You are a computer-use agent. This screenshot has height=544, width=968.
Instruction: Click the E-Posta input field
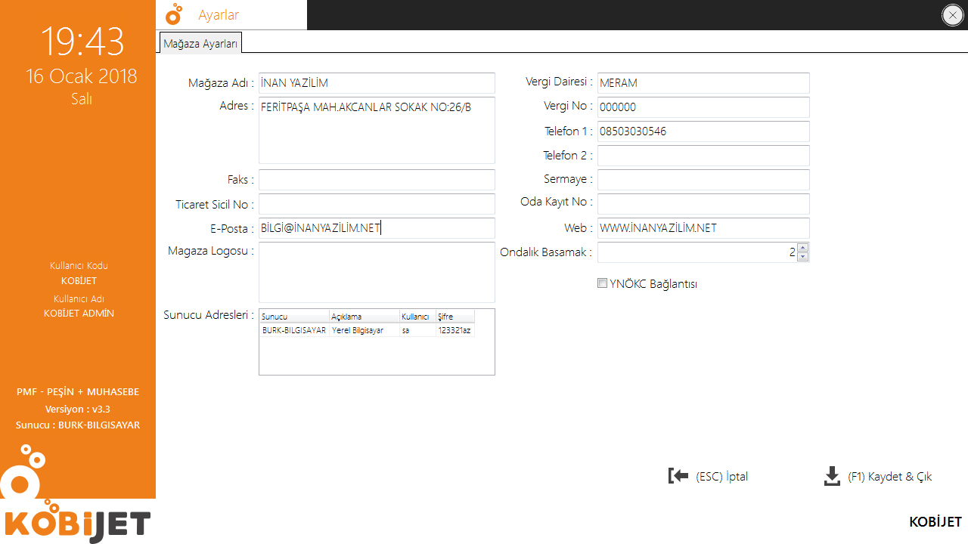[377, 228]
